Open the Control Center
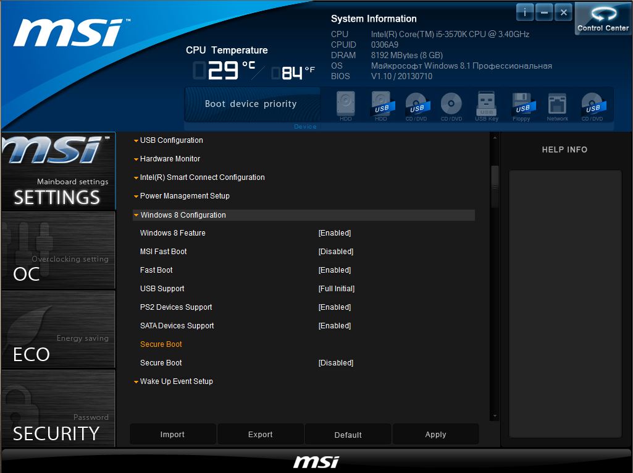Viewport: 633px width, 473px height. click(x=603, y=19)
